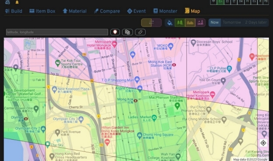The width and height of the screenshot is (273, 161).
Task: Click the map pin location button
Action: point(115,32)
